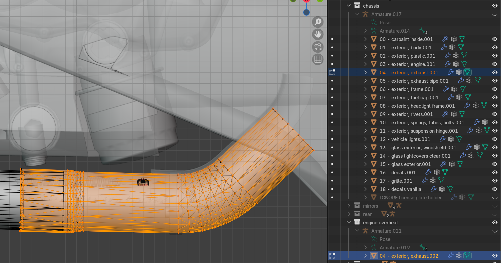Expand 12 - vehicle lights.001 object

pyautogui.click(x=365, y=139)
